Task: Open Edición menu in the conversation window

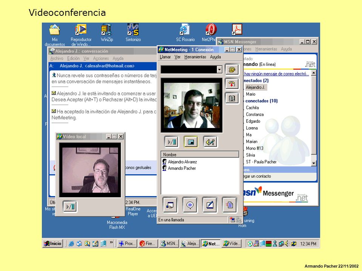Action: tap(74, 59)
